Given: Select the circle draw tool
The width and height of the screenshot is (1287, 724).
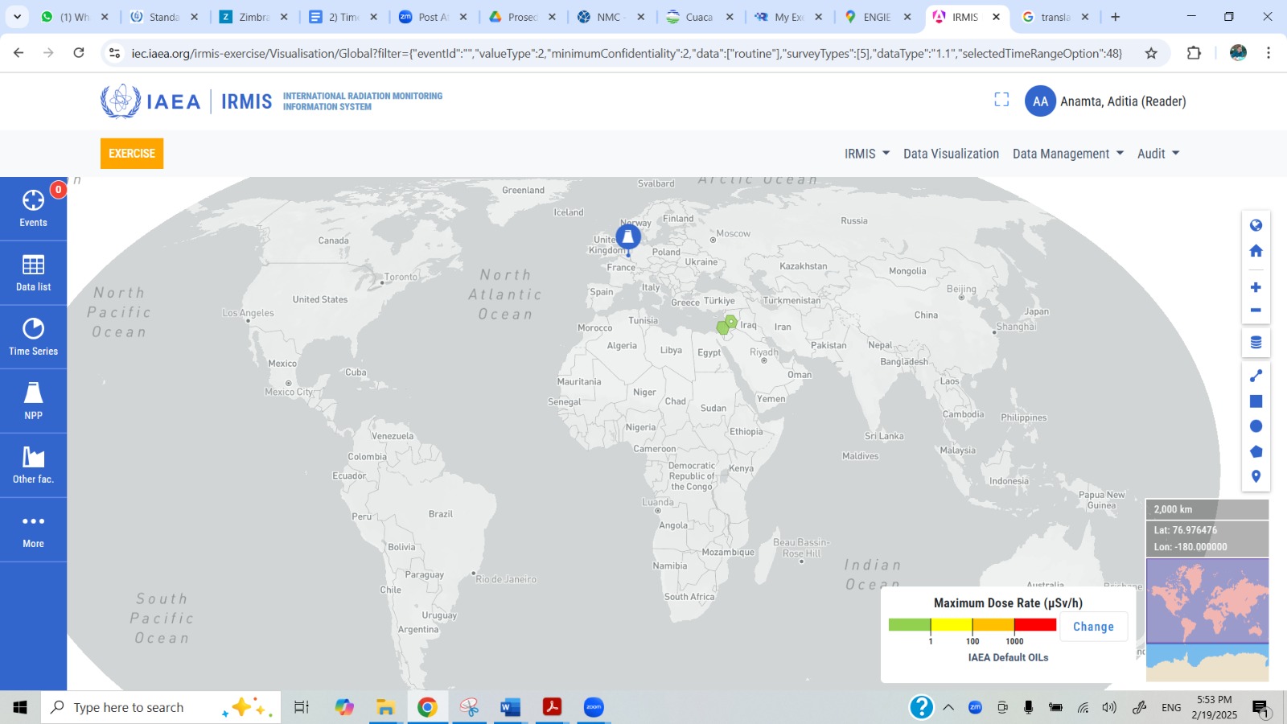Looking at the screenshot, I should tap(1256, 426).
